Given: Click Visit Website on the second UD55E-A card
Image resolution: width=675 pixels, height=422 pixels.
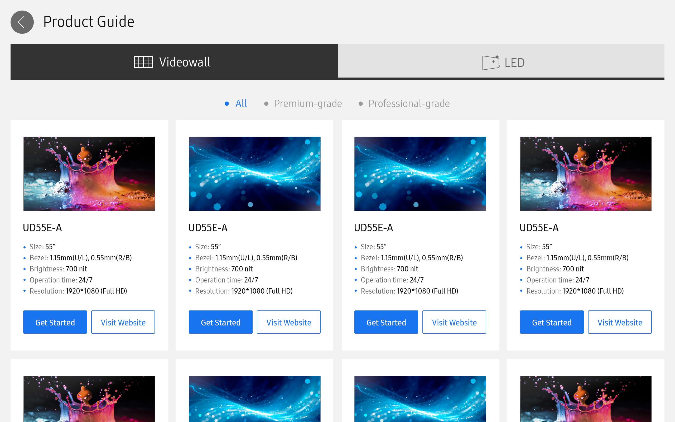Looking at the screenshot, I should 289,322.
